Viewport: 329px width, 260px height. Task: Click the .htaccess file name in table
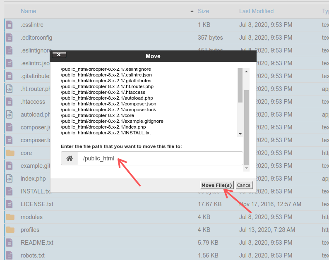pos(33,102)
